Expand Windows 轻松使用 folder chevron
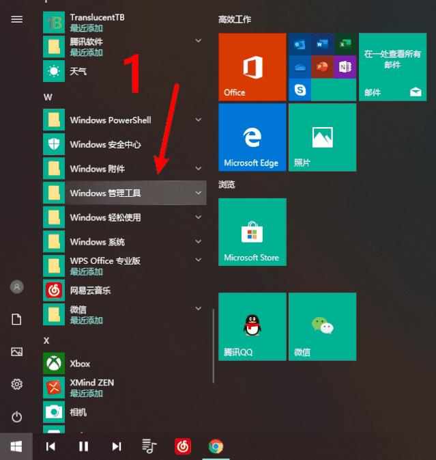436x460 pixels. 199,217
